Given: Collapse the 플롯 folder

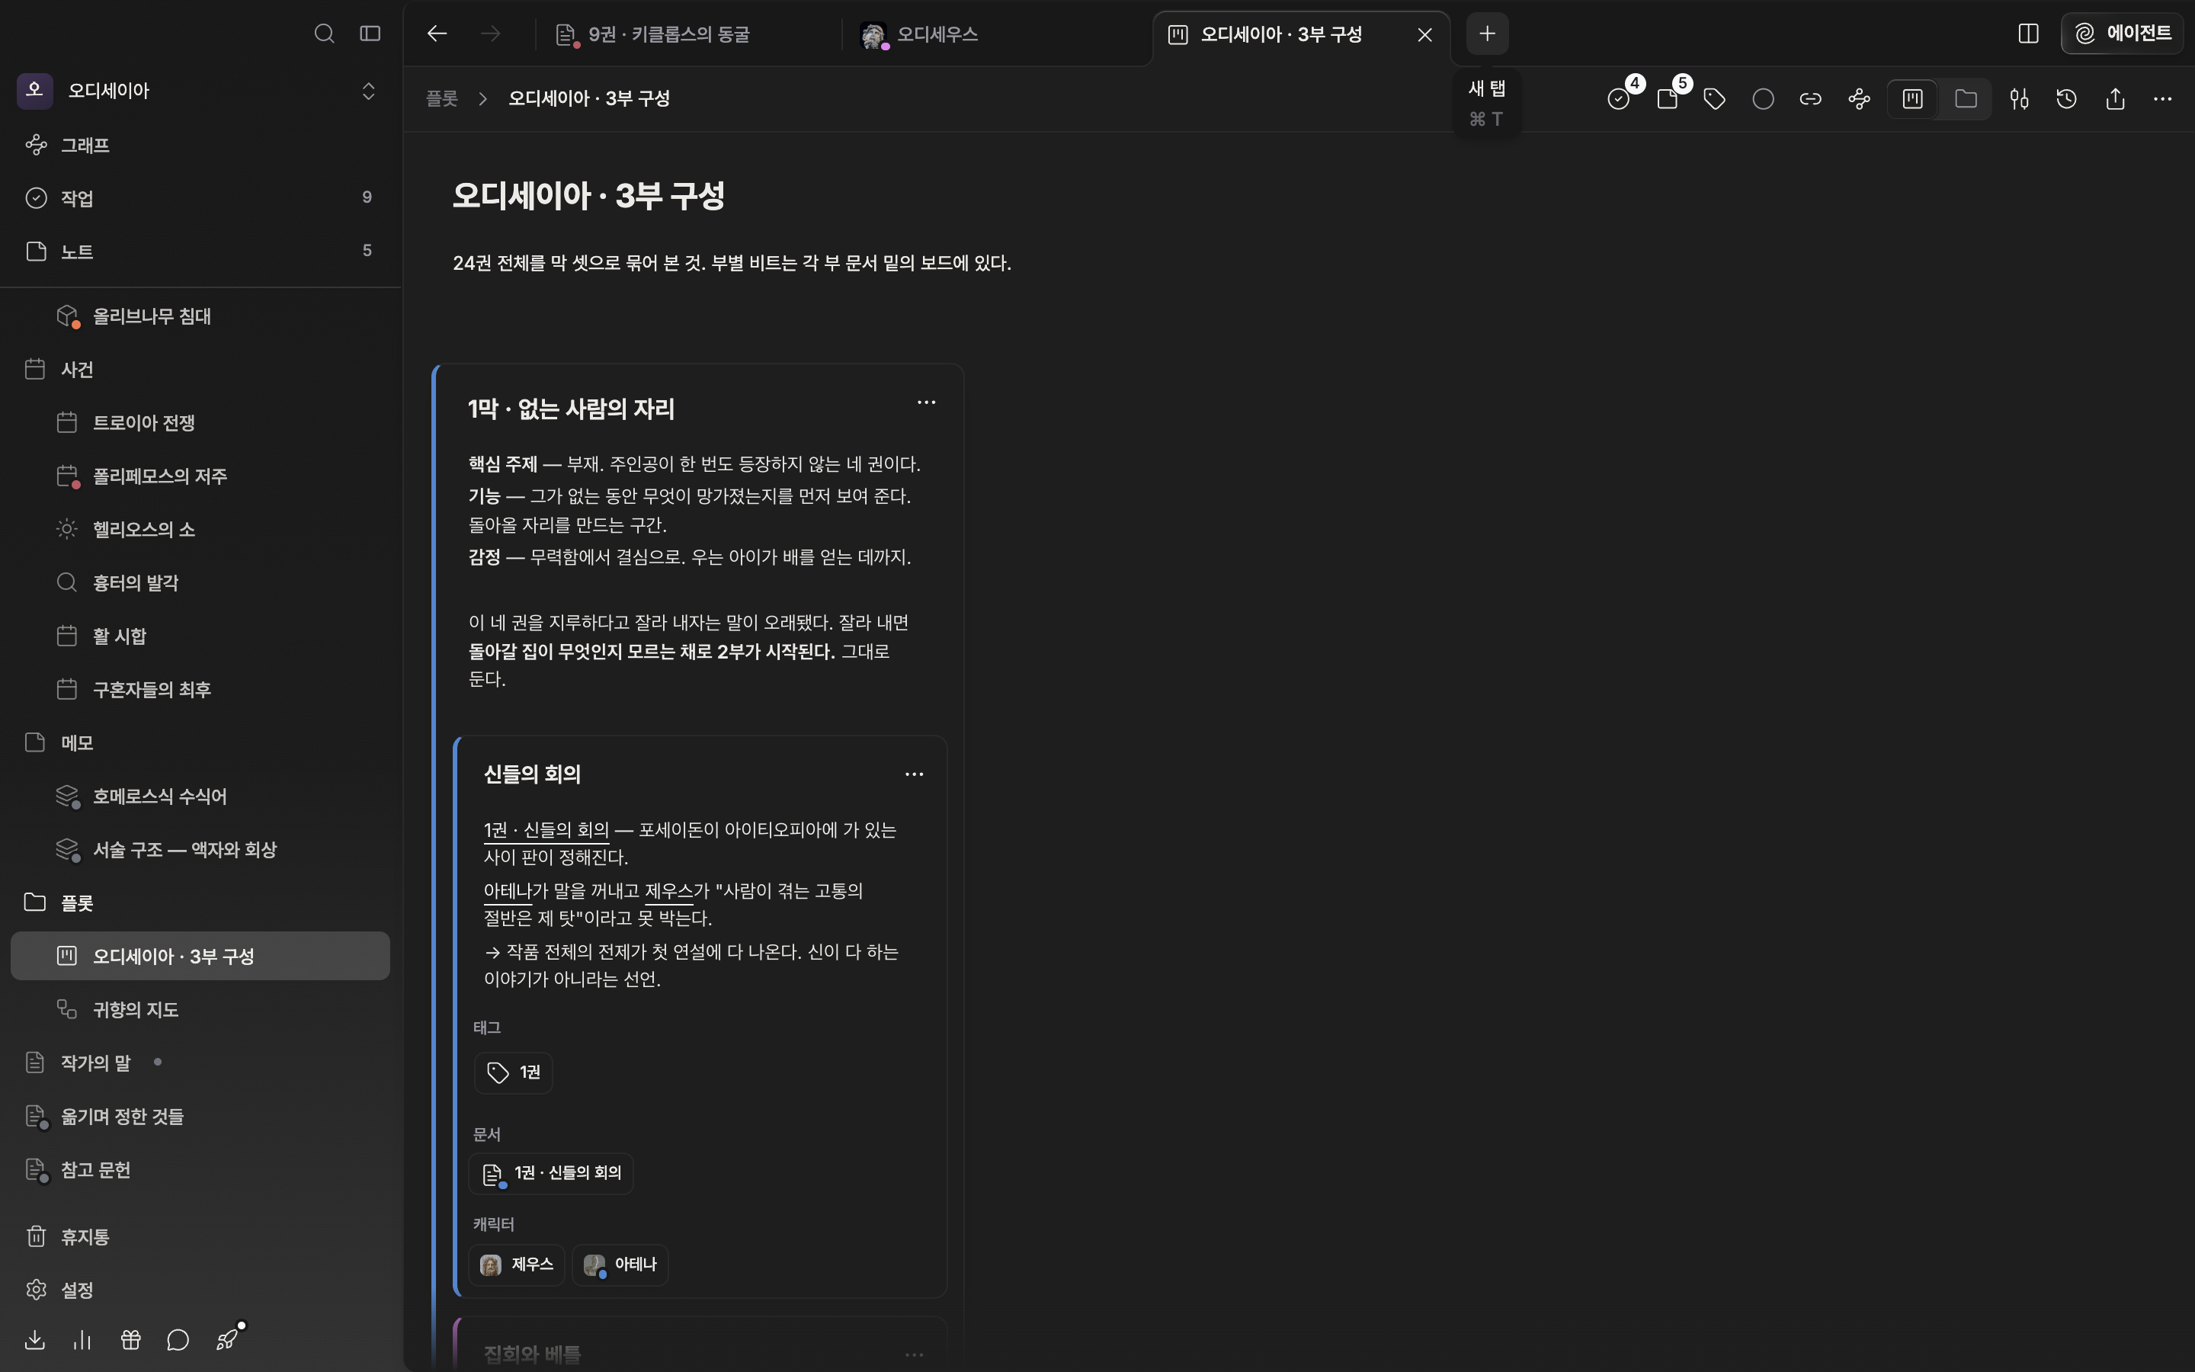Looking at the screenshot, I should (200, 903).
